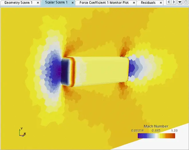Close the Scalar Scene 1 tab
189x150 pixels.
(x=72, y=3)
